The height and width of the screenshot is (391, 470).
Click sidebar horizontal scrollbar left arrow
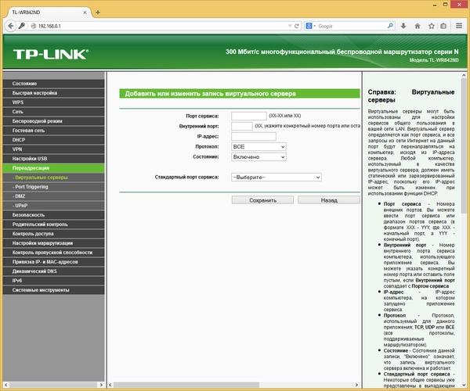point(6,385)
